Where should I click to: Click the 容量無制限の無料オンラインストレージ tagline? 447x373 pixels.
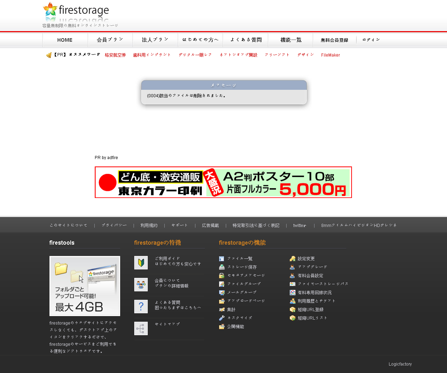[80, 25]
